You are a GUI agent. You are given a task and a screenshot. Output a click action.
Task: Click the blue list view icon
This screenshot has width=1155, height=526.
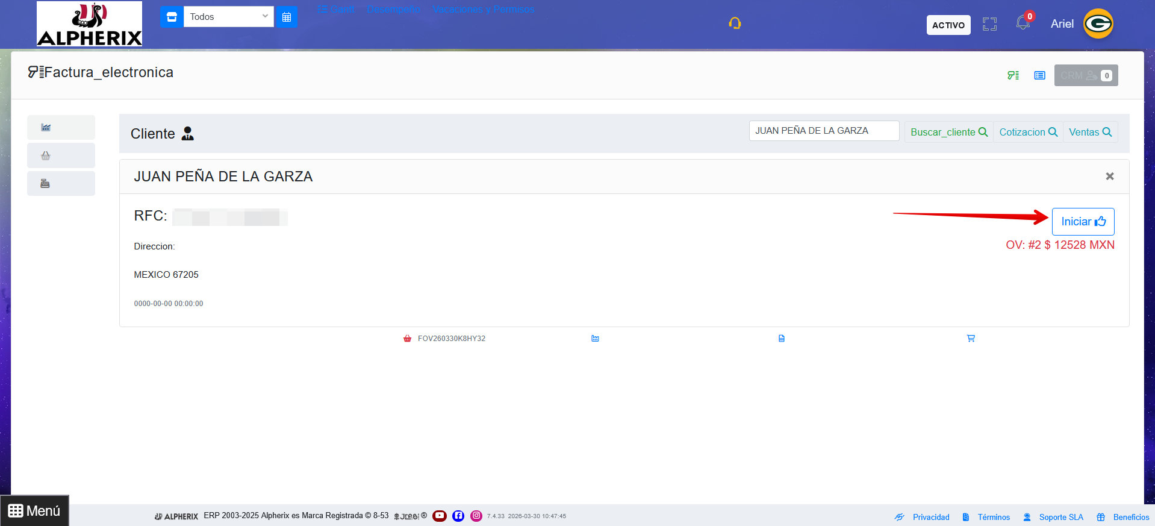point(1039,75)
